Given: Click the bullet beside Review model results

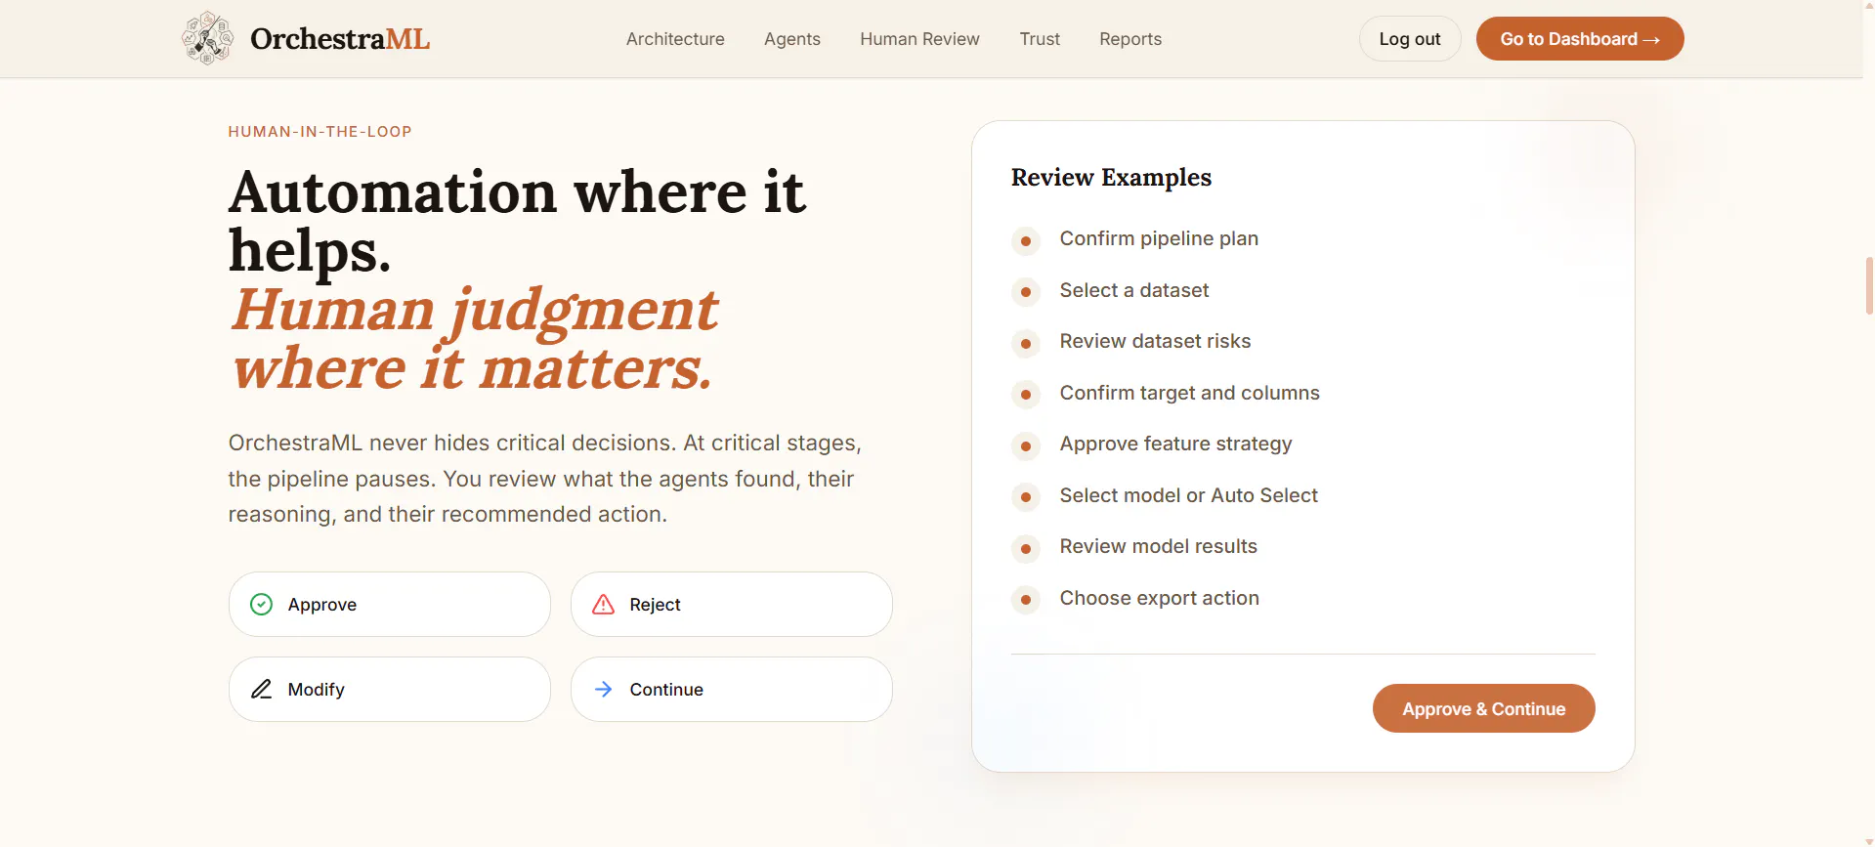Looking at the screenshot, I should coord(1026,548).
